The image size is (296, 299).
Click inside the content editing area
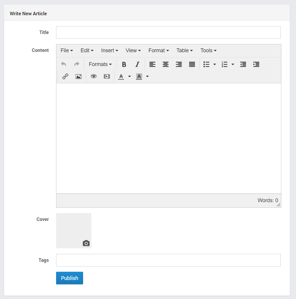[169, 138]
